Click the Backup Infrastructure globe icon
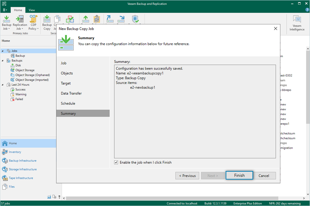Screen dimensions: 310x206 pos(5,161)
